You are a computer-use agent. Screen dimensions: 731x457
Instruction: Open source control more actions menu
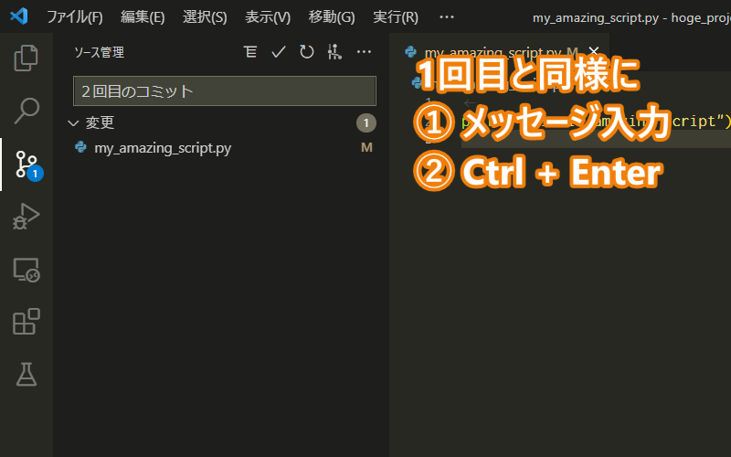[364, 52]
